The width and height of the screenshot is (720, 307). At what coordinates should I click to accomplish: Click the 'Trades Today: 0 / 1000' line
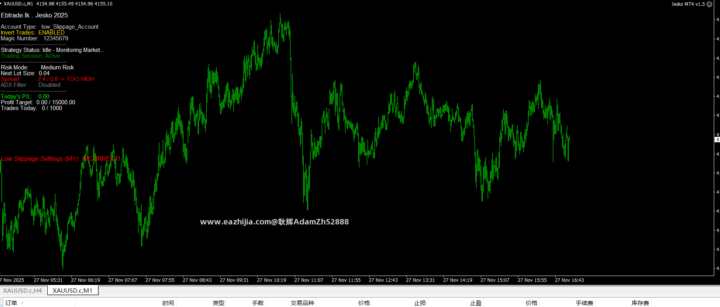(x=31, y=108)
